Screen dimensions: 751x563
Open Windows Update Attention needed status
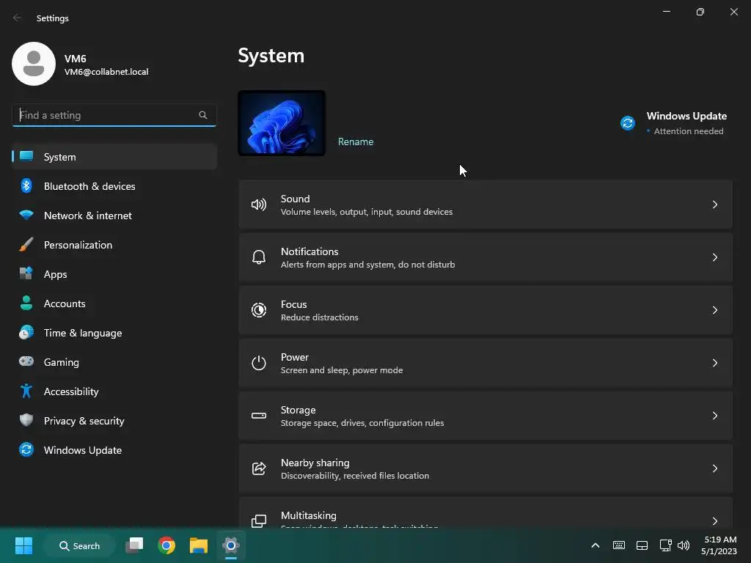(x=689, y=131)
